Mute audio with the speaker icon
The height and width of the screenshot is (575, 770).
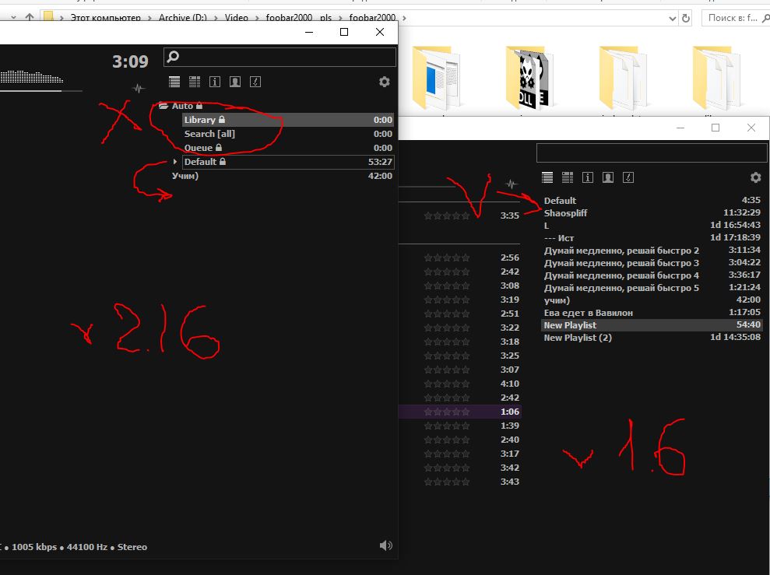click(385, 545)
